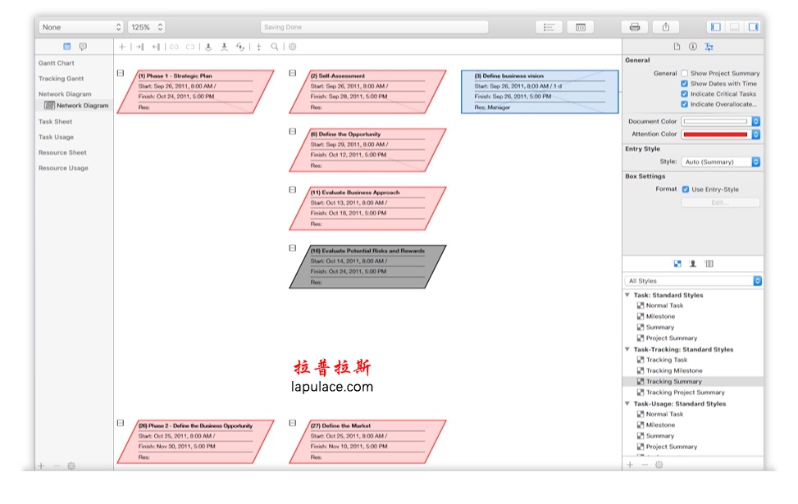Select Resource Sheet view

point(62,152)
